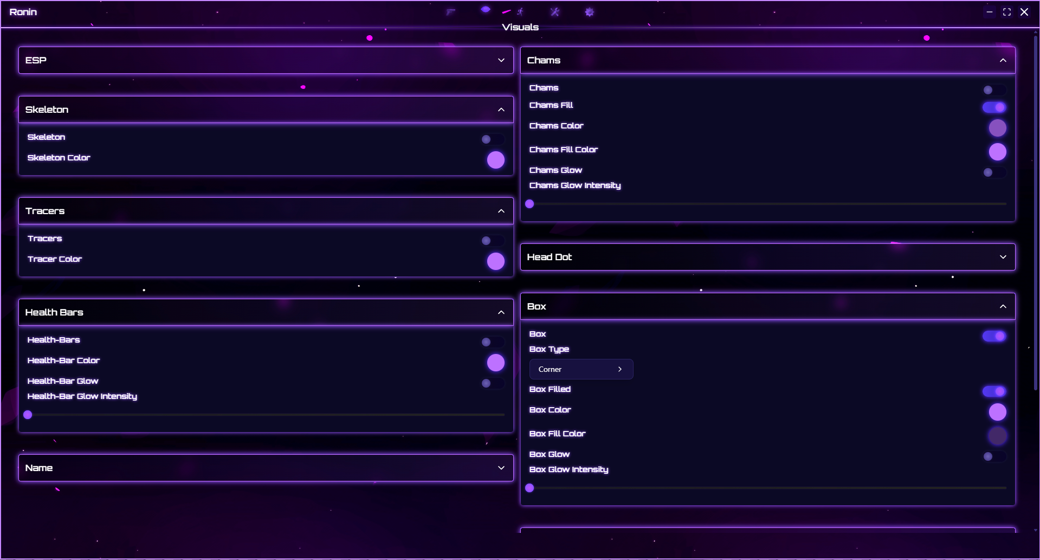Open the running man icon tab

(x=520, y=12)
